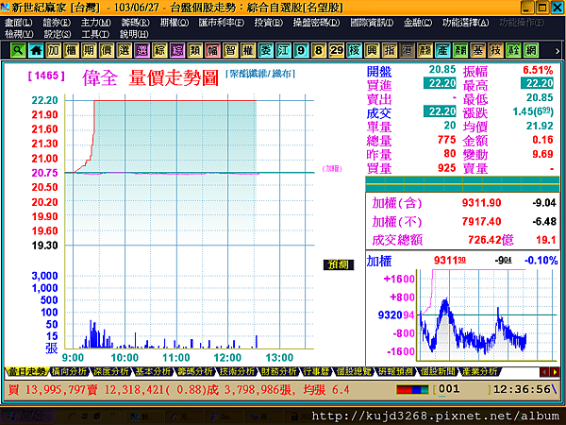Viewport: 566px width, 425px height.
Task: Switch to 個股總覽 tab
Action: pyautogui.click(x=354, y=371)
